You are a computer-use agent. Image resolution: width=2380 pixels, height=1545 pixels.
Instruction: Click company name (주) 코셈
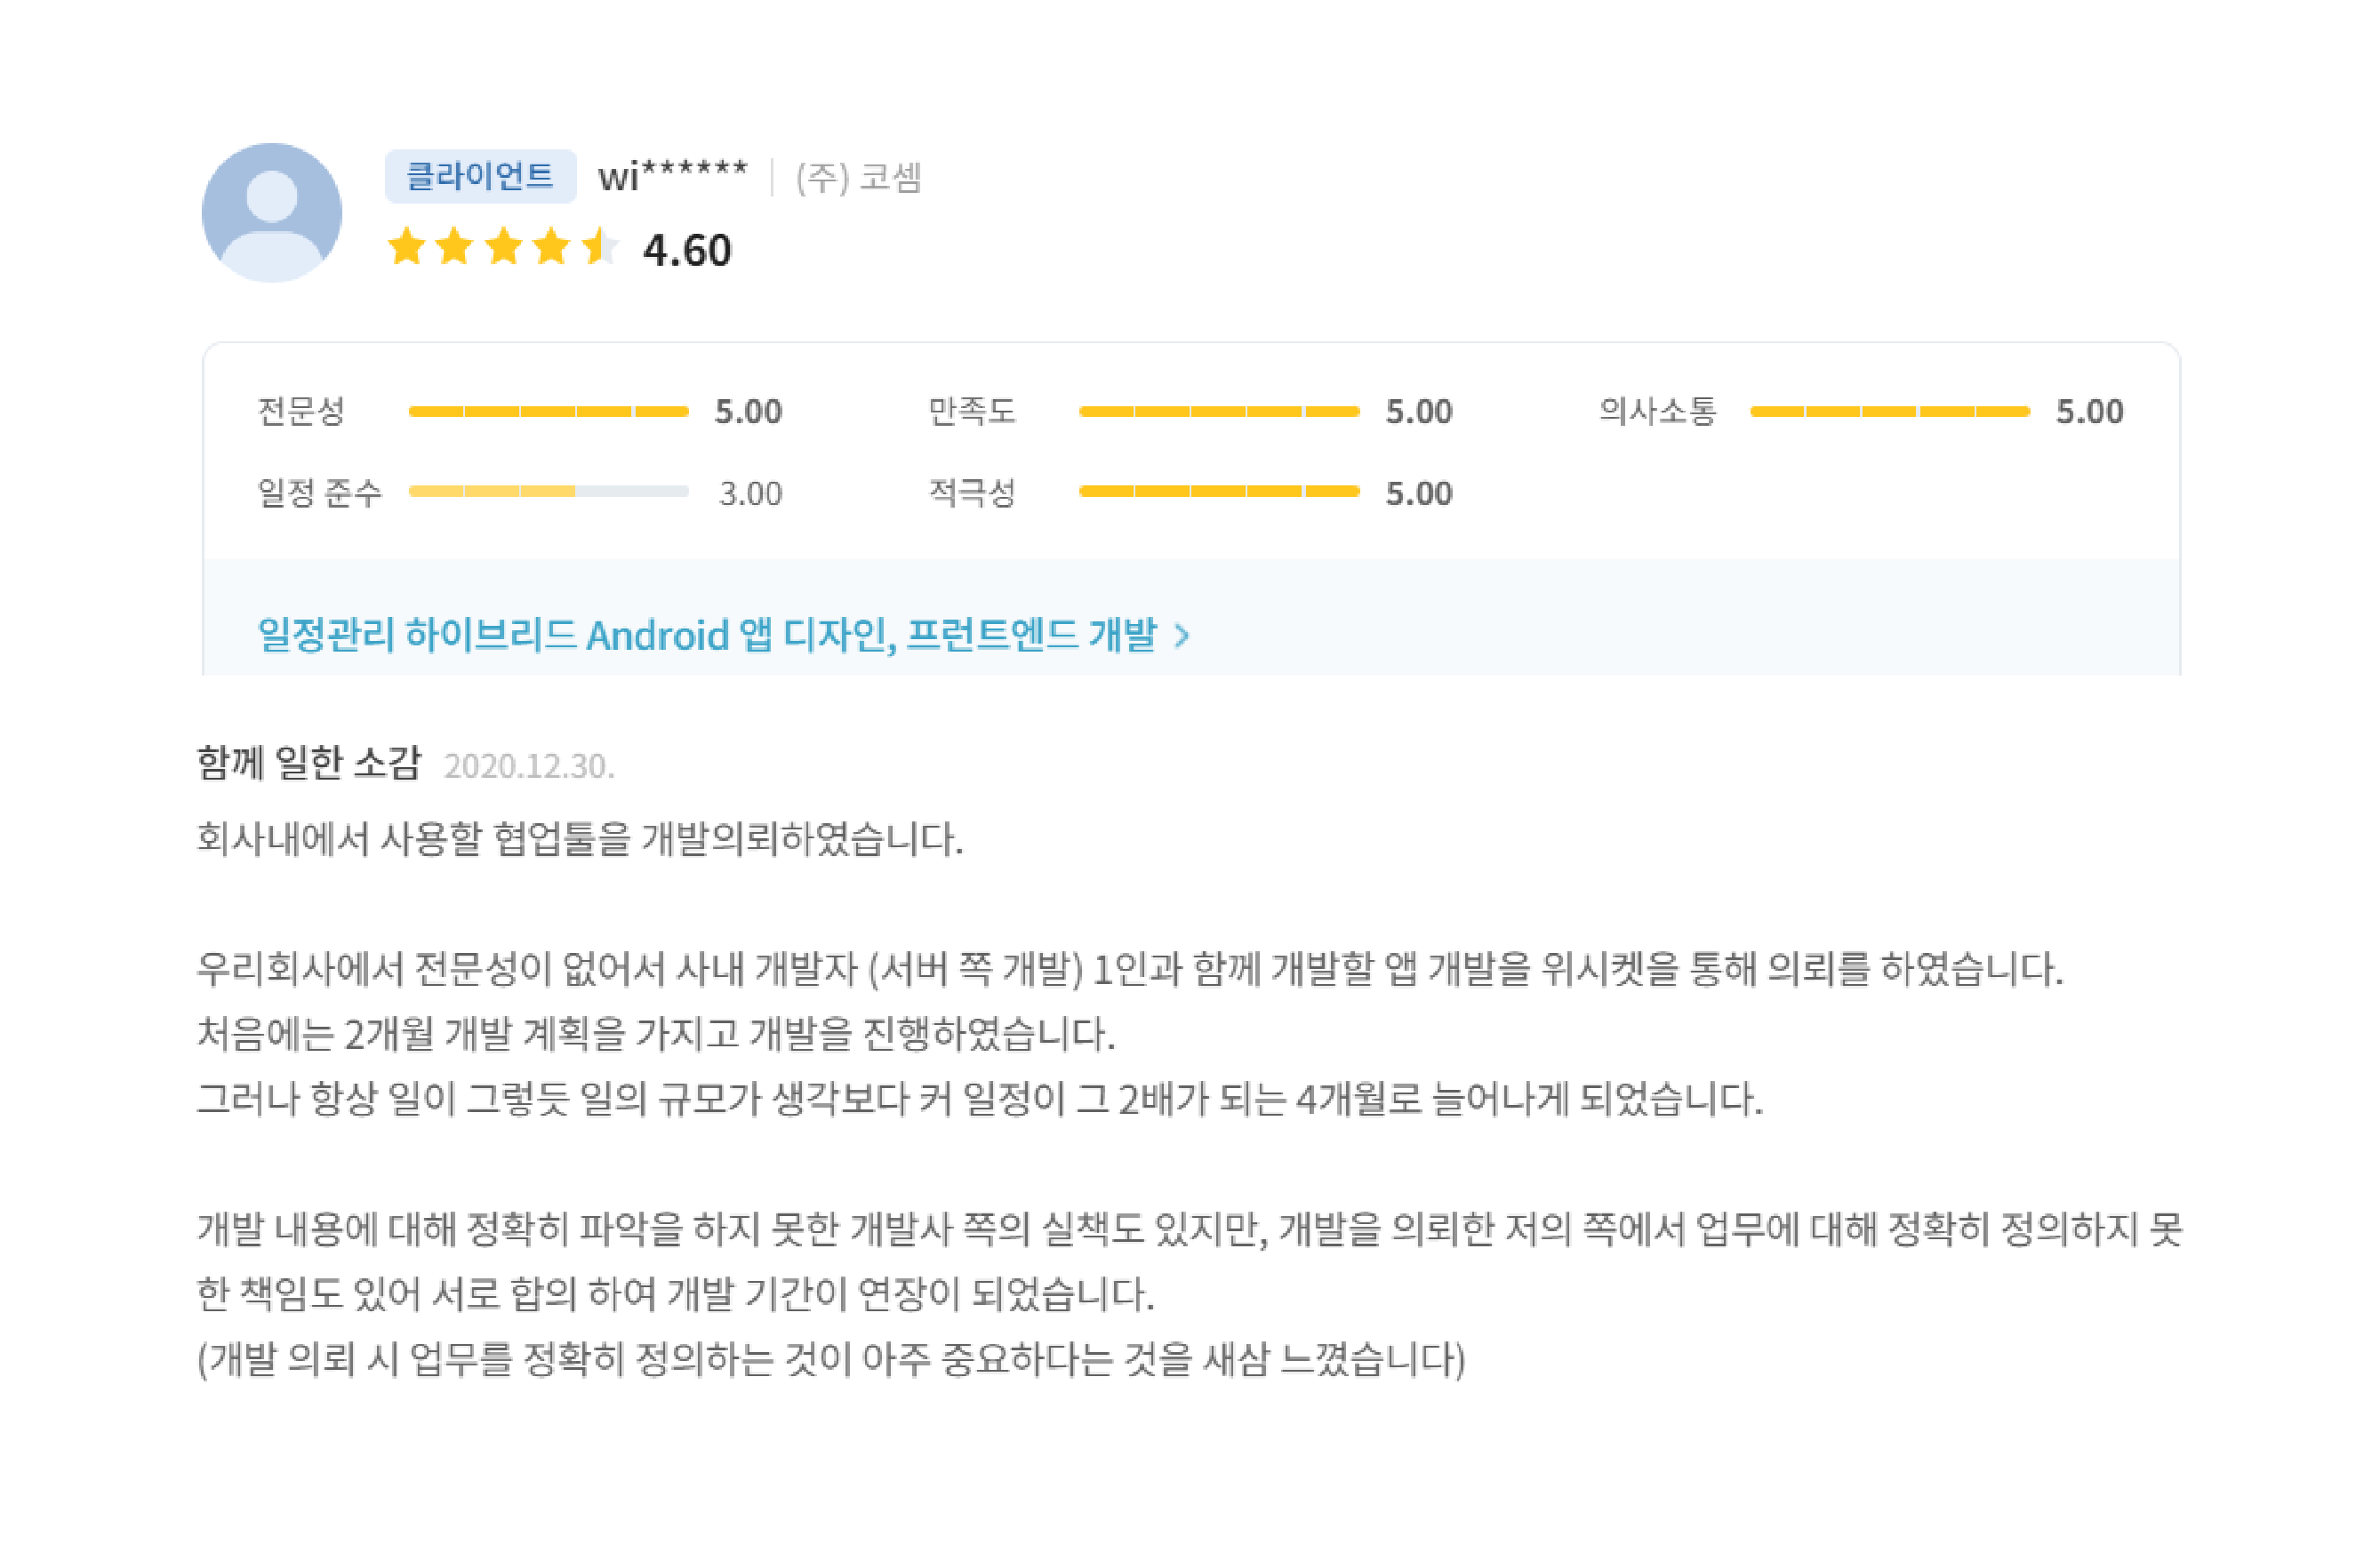(858, 178)
